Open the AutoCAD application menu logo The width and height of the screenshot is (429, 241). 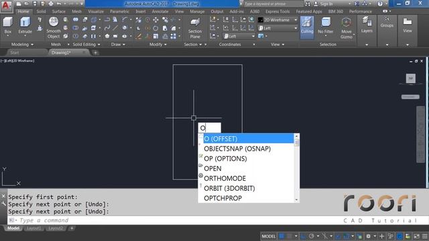click(6, 6)
